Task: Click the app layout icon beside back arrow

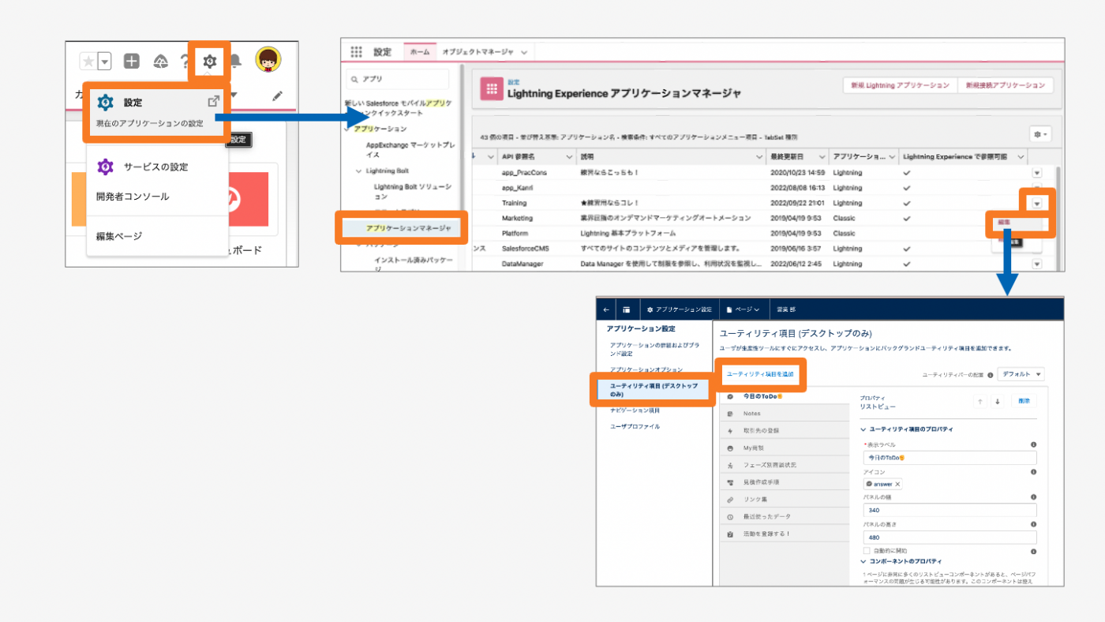Action: [626, 309]
